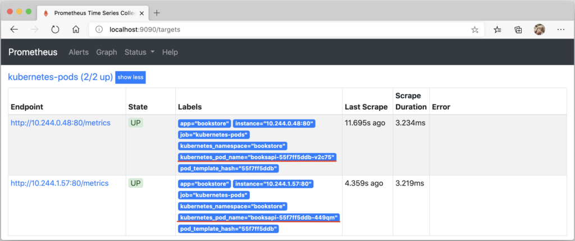Reload the targets page

tap(55, 30)
